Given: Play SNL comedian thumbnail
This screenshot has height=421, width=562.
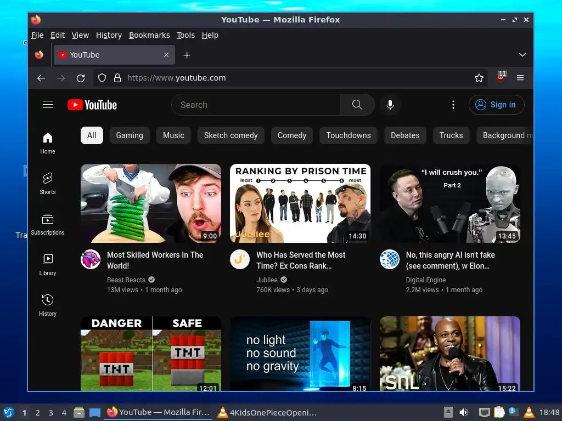Looking at the screenshot, I should point(450,354).
